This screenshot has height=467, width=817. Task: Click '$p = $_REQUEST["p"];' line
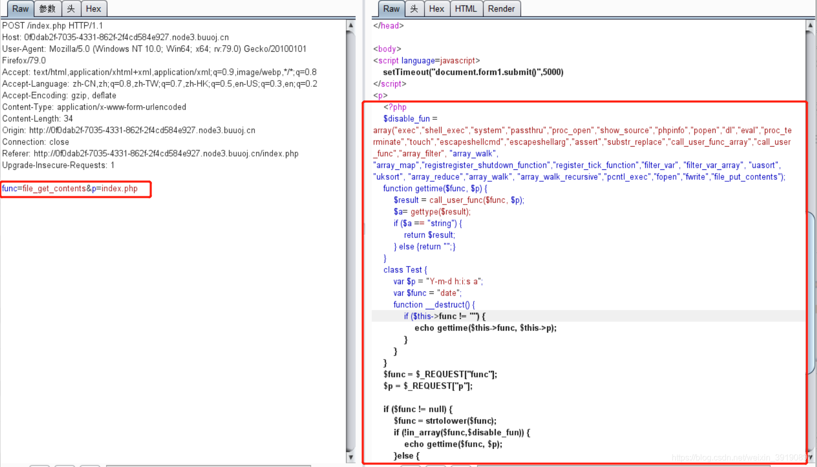(428, 386)
